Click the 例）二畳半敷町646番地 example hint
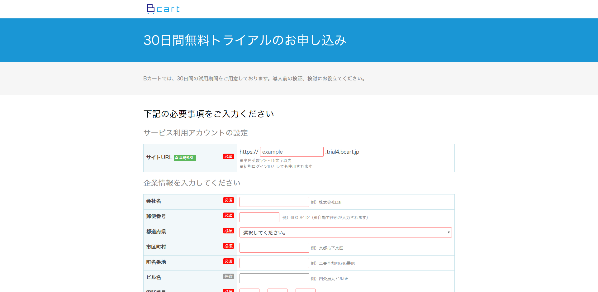Image resolution: width=598 pixels, height=292 pixels. tap(333, 263)
